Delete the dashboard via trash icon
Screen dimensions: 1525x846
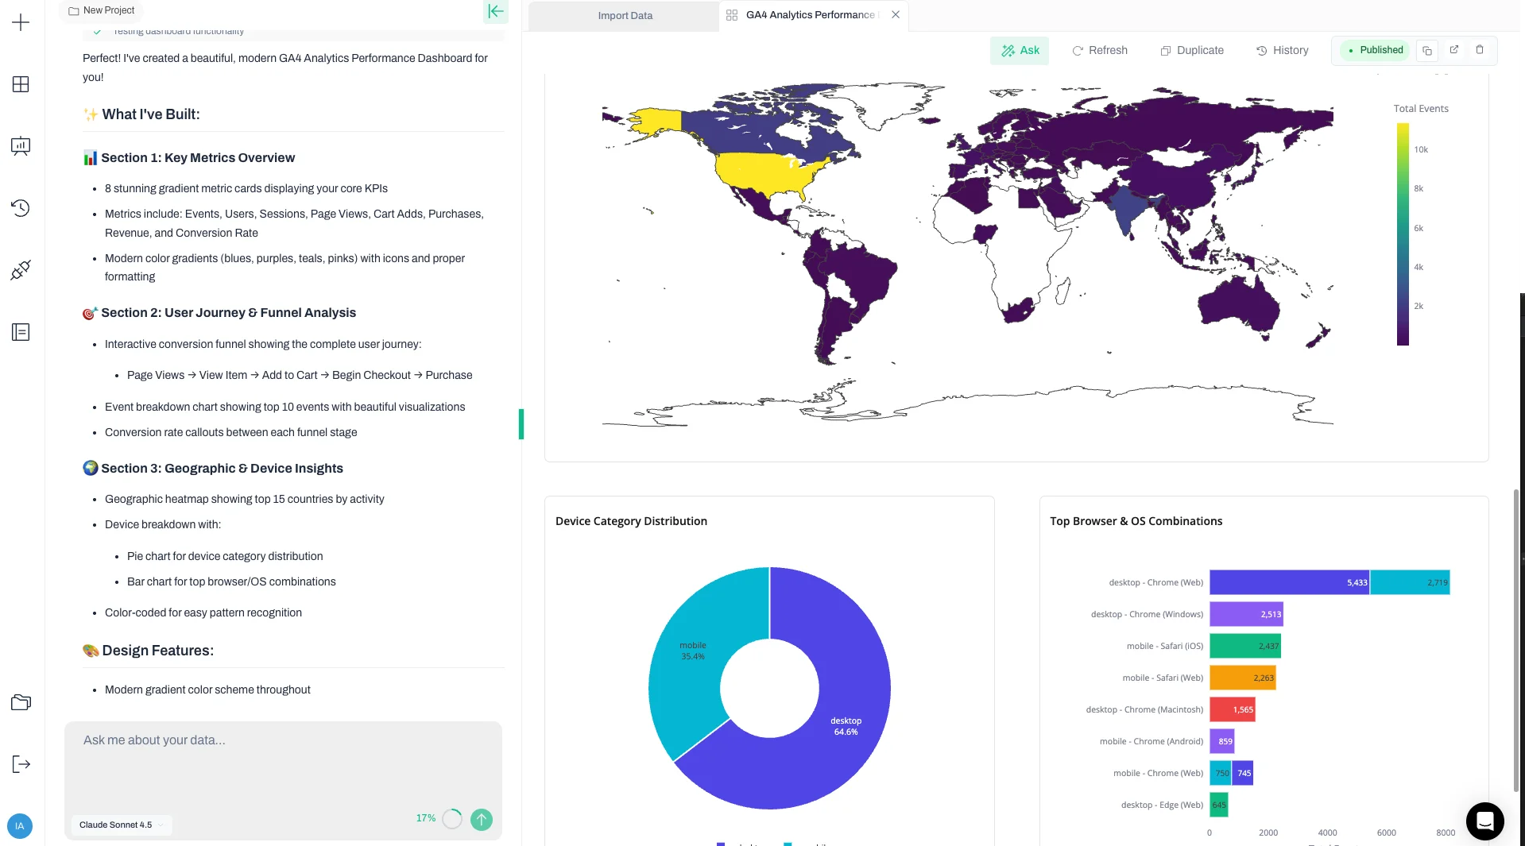1480,49
